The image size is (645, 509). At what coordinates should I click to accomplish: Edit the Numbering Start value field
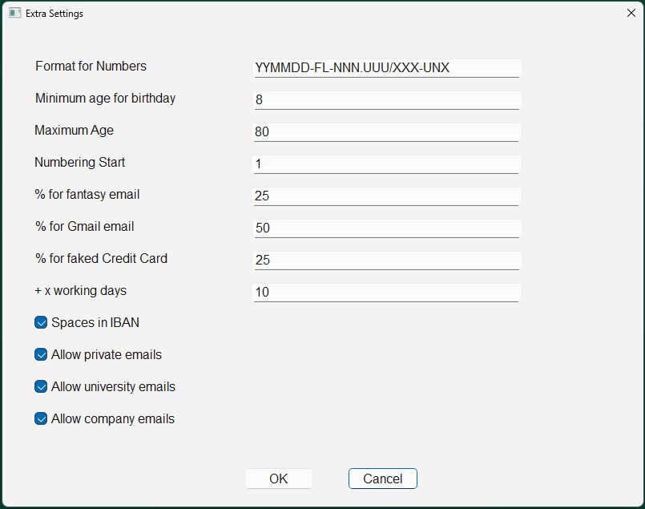(x=387, y=164)
